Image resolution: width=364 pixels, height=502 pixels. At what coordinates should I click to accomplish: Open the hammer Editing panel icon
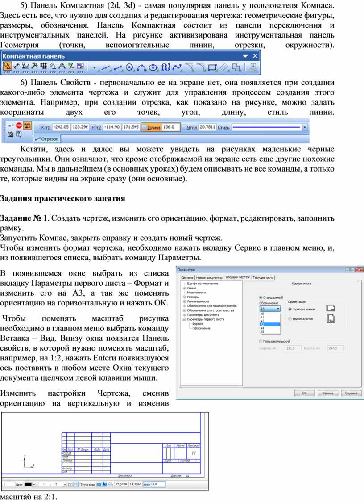[x=34, y=66]
